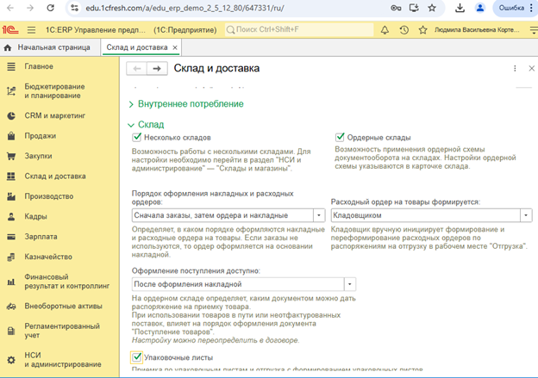538x378 pixels.
Task: Open the form's three-dot more menu
Action: click(515, 69)
